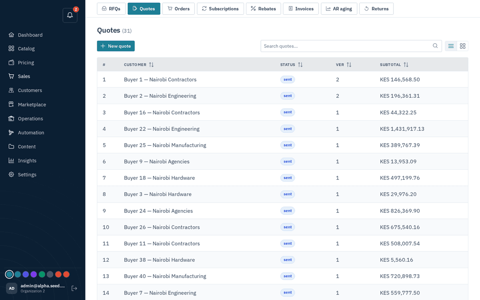Open the Invoices tab

[x=301, y=9]
